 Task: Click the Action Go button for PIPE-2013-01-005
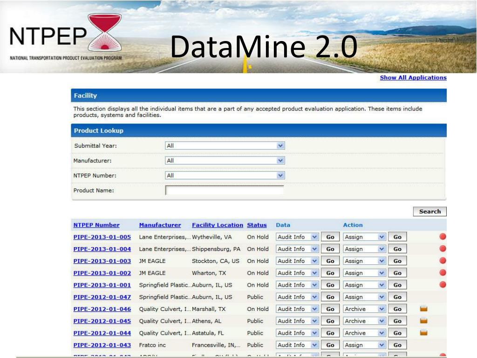point(397,237)
